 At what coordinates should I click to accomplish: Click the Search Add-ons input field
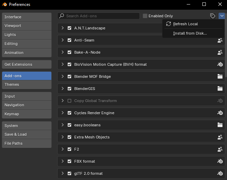pyautogui.click(x=101, y=16)
